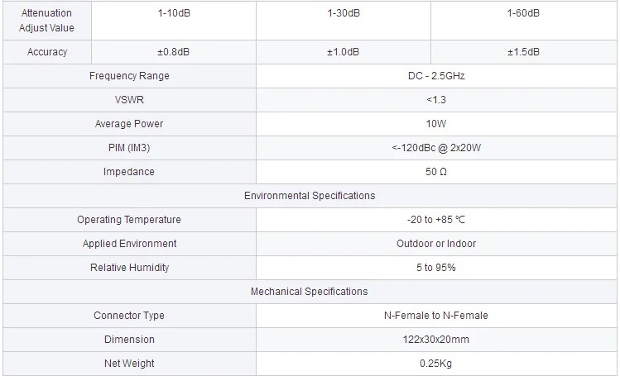Click the ±0.8dB accuracy value

tap(174, 52)
